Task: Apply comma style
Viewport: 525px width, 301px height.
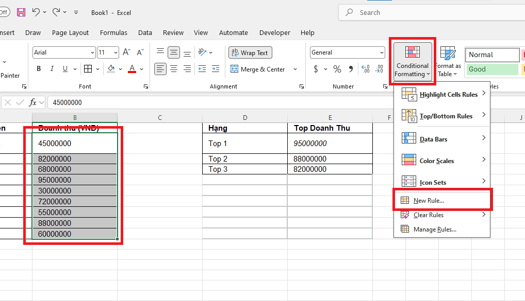Action: [x=351, y=69]
